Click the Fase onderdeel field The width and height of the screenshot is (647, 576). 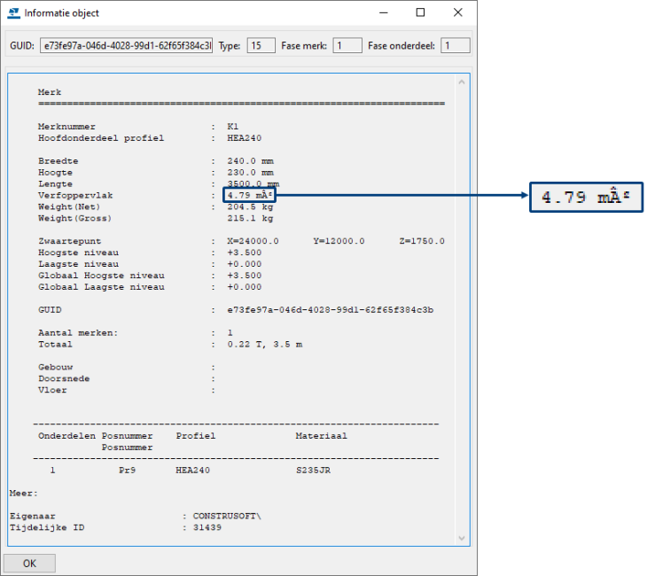tap(456, 45)
